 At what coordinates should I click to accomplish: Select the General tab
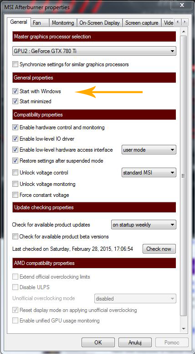[x=19, y=22]
